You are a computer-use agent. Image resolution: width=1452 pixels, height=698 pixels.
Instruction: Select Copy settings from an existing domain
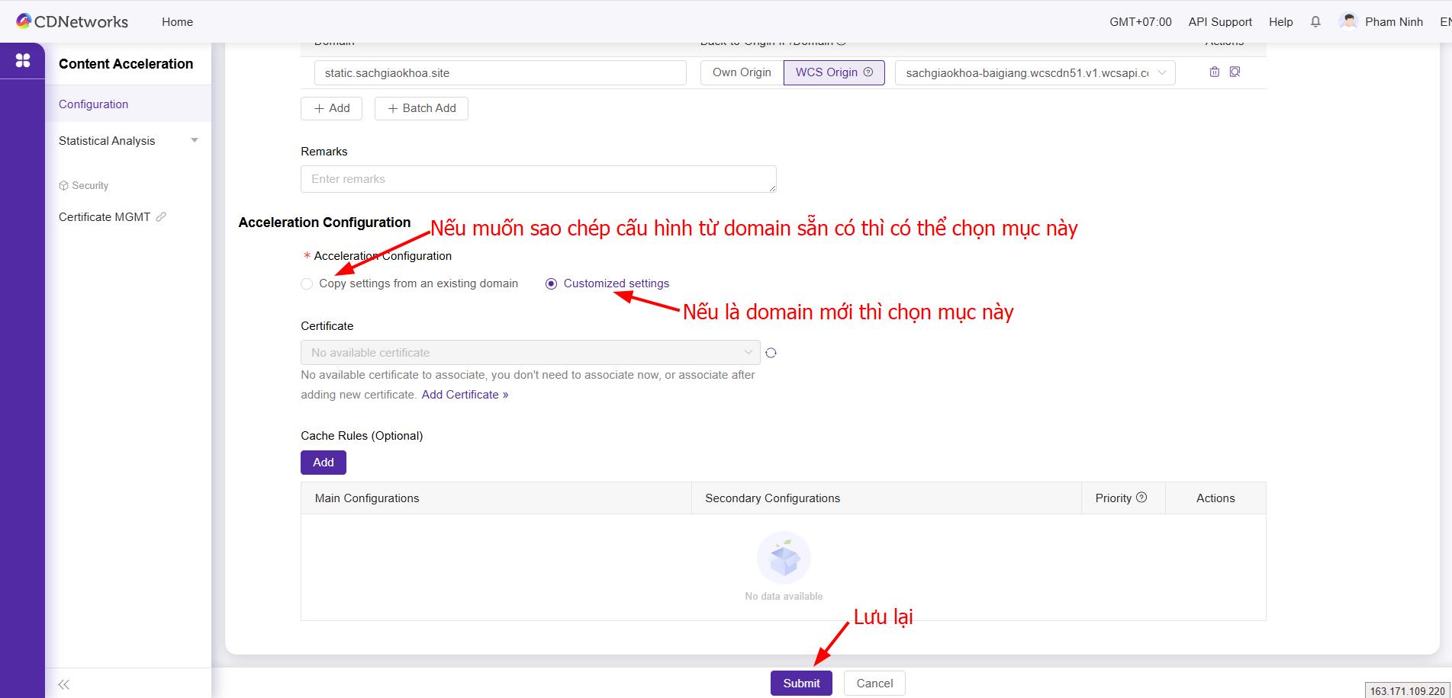[x=307, y=284]
